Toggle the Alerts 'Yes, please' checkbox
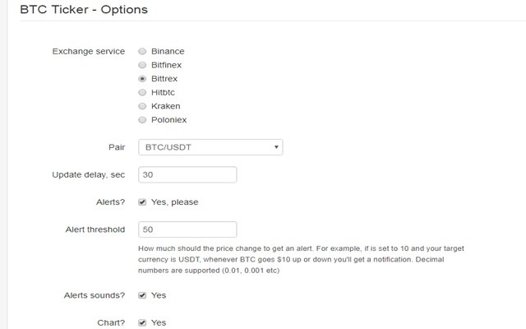526x329 pixels. [142, 202]
